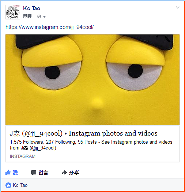Click the blue like reaction badge

click(x=8, y=185)
